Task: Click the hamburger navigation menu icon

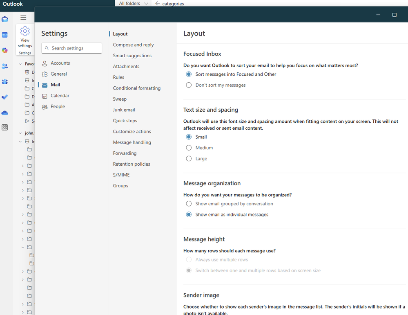Action: click(x=23, y=18)
